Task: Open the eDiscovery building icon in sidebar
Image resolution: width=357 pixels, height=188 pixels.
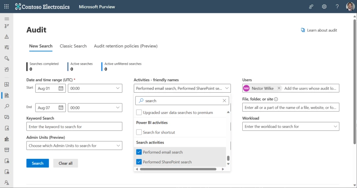Action: pyautogui.click(x=7, y=139)
